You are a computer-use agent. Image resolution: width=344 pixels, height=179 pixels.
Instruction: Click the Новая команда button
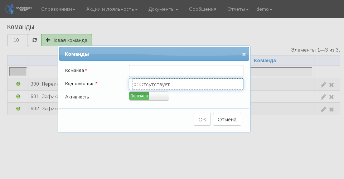tap(67, 40)
